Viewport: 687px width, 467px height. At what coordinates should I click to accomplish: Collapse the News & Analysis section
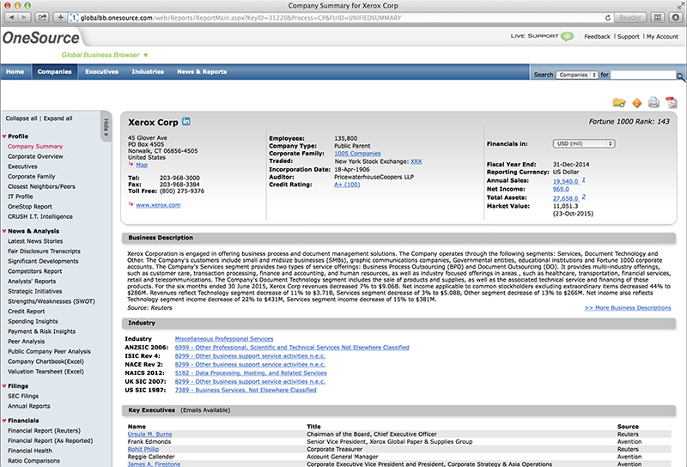(x=4, y=231)
